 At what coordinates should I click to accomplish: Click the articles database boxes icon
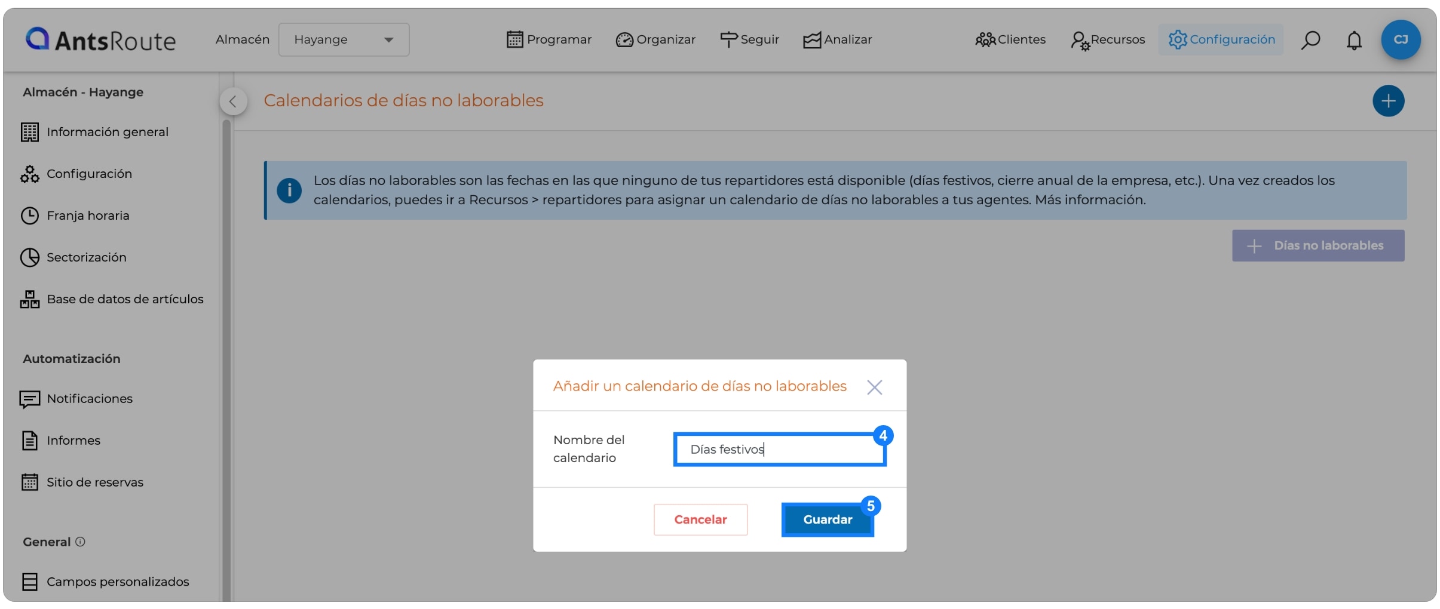[30, 299]
